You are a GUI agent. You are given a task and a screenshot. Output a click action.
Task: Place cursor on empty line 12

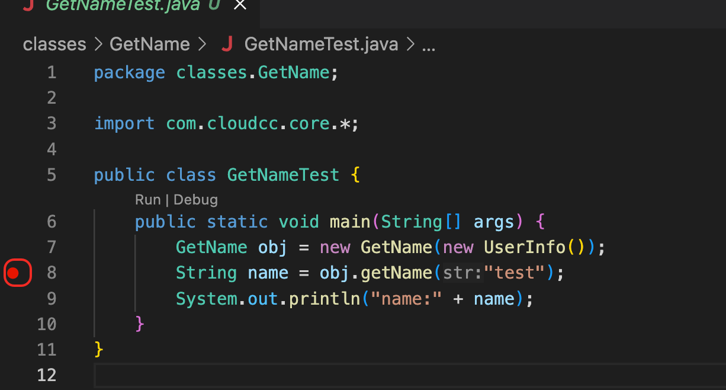click(x=355, y=375)
